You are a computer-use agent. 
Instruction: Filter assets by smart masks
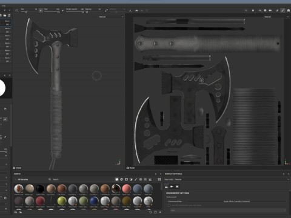[126, 179]
